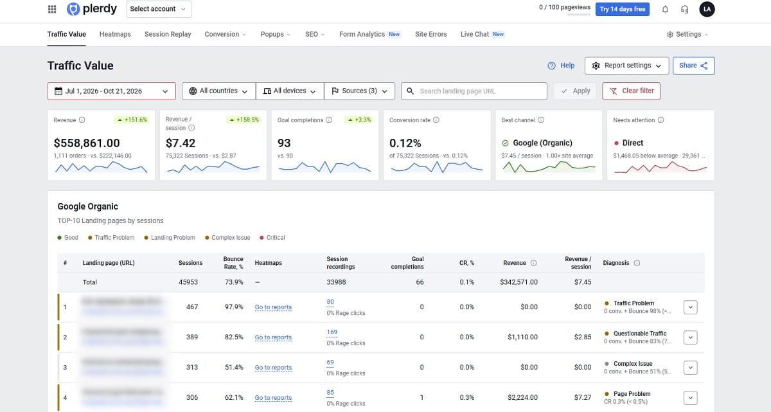The width and height of the screenshot is (771, 412).
Task: Open the 169 session recordings link
Action: point(332,332)
